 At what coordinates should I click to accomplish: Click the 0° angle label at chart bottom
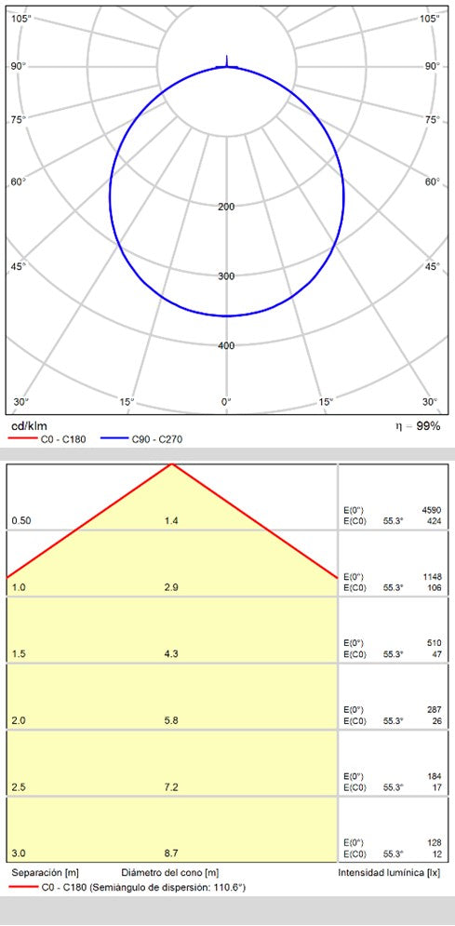(x=227, y=402)
